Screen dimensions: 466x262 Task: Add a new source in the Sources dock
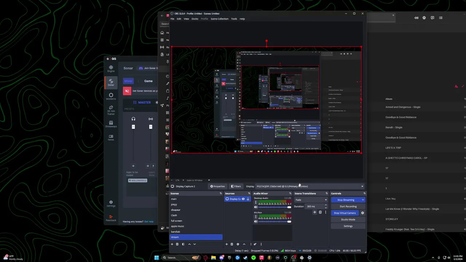point(226,244)
